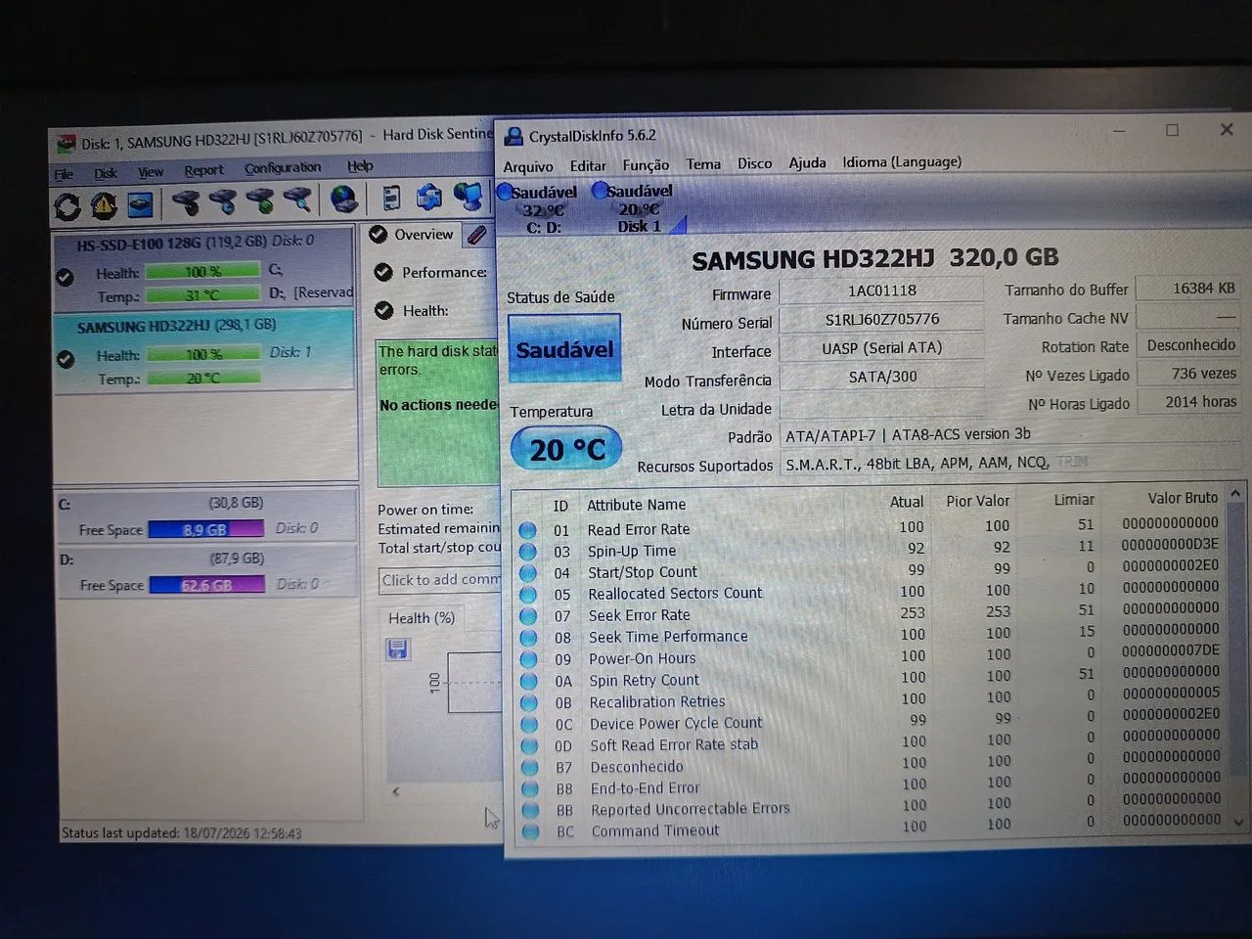
Task: Switch to the Overview tab
Action: click(x=413, y=235)
